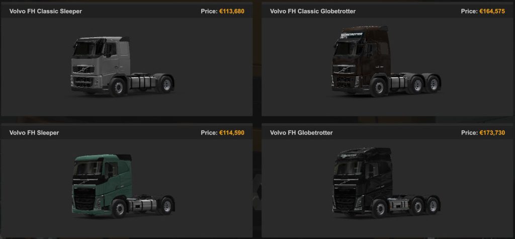Open the Volvo FH Sleeper title label
Viewport: 515px width, 239px height.
point(34,133)
